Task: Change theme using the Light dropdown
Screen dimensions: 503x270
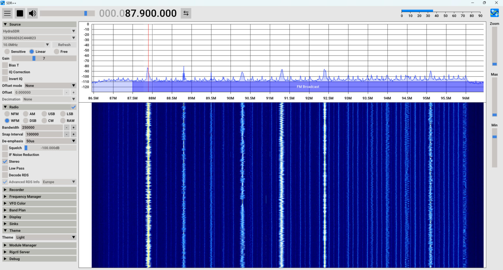Action: (x=46, y=237)
